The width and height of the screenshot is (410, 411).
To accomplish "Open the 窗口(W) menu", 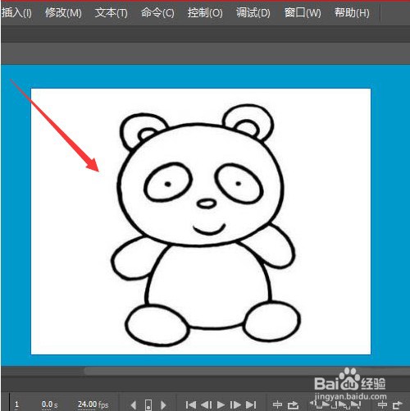I will click(303, 13).
